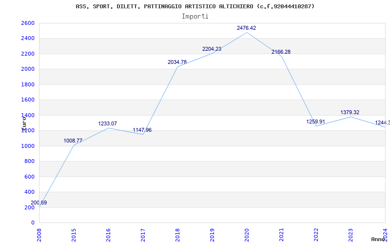
Task: Click the chart title with c.f.92044410287
Action: click(x=195, y=6)
